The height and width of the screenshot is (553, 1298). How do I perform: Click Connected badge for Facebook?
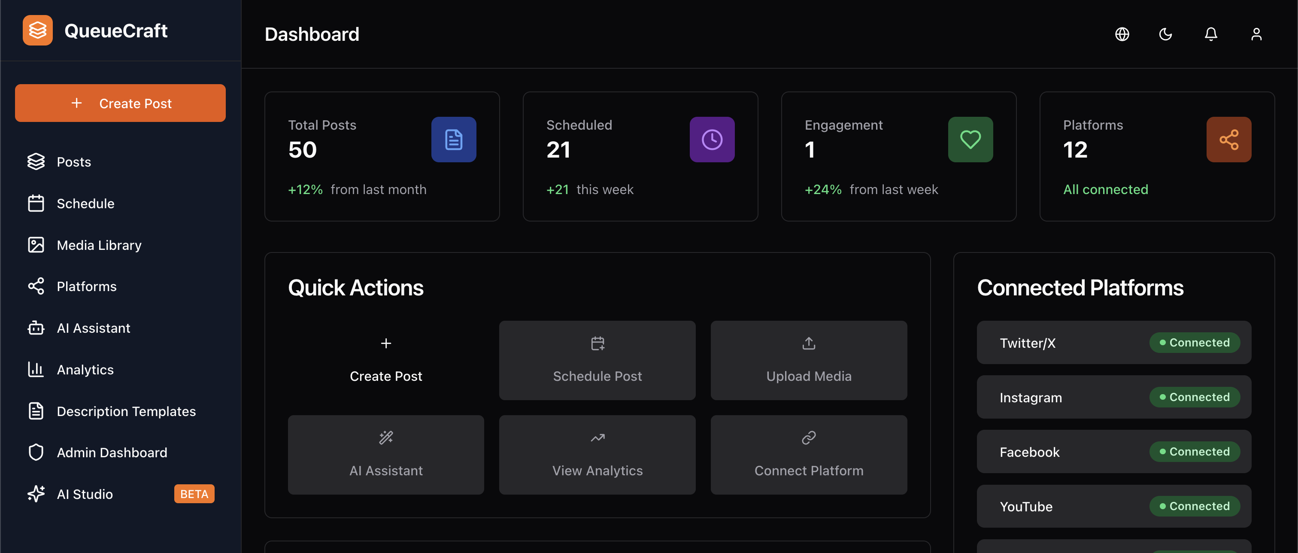[1195, 452]
